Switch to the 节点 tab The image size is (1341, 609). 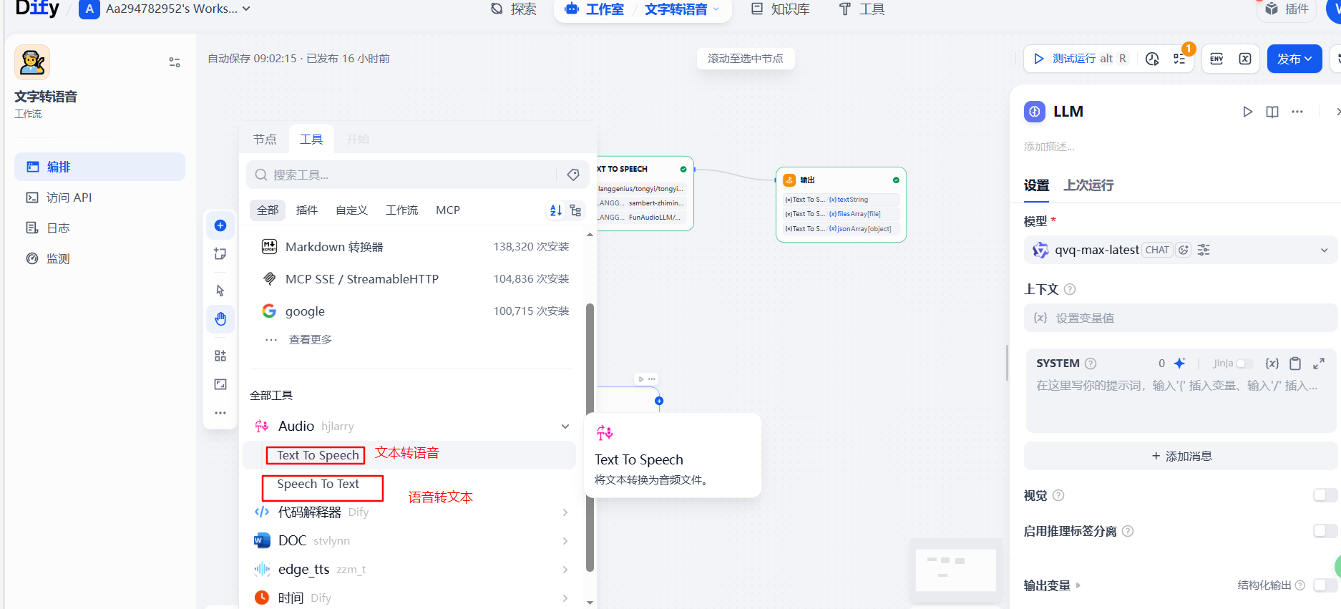(x=265, y=139)
